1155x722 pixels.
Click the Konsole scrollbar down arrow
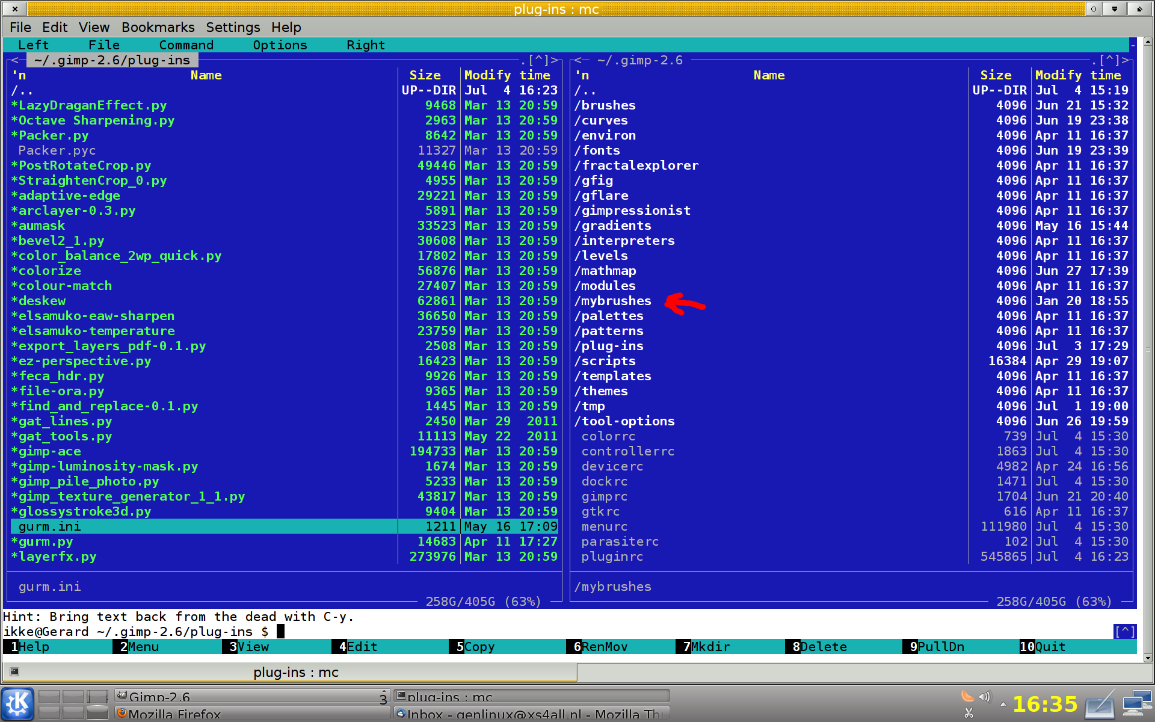pyautogui.click(x=1148, y=658)
